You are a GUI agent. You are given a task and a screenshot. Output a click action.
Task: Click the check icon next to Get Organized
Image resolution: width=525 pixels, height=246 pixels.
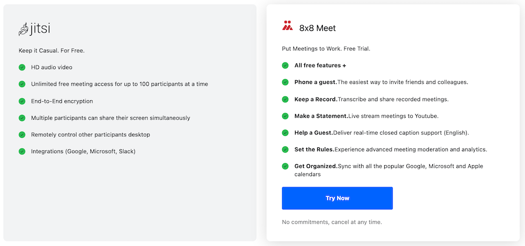tap(285, 166)
